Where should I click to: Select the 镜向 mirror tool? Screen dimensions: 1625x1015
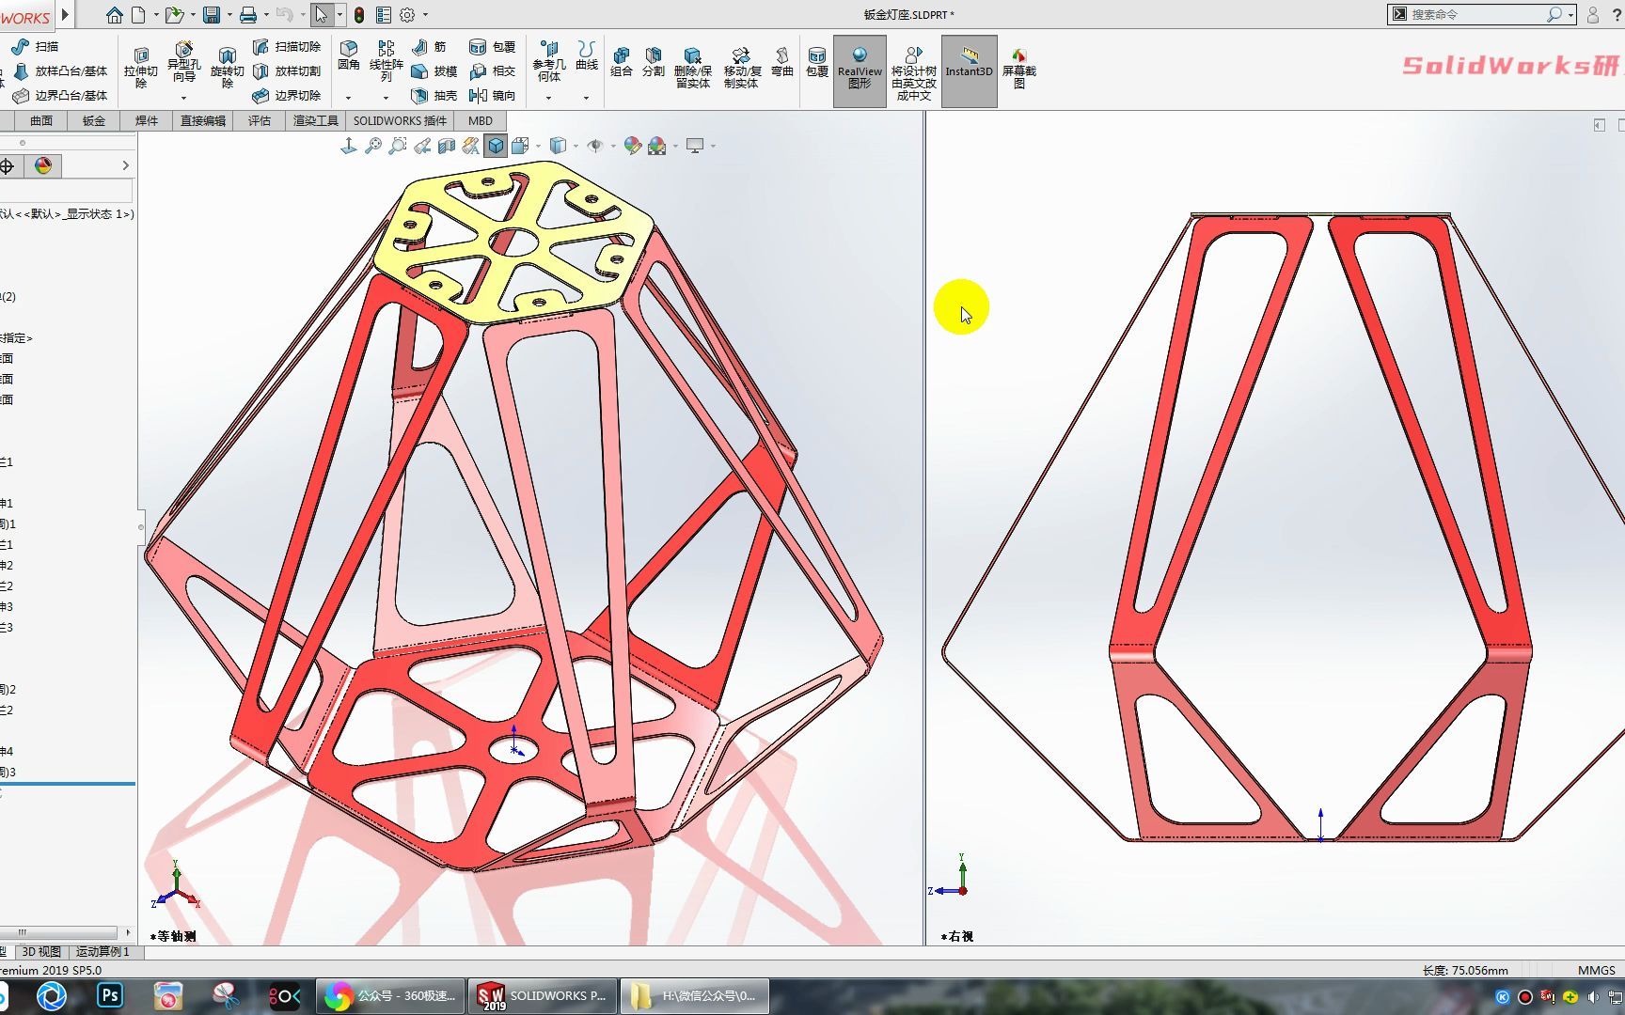493,95
